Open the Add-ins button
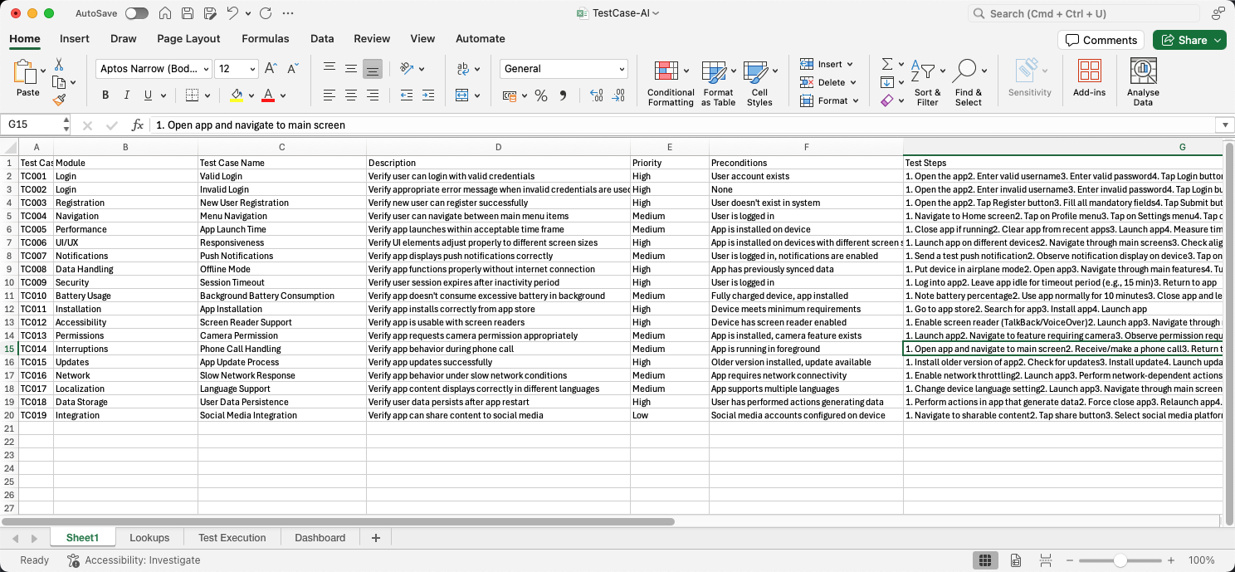This screenshot has width=1235, height=572. coord(1089,79)
